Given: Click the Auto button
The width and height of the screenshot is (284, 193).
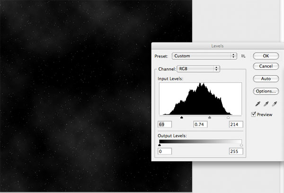Looking at the screenshot, I should tap(266, 79).
